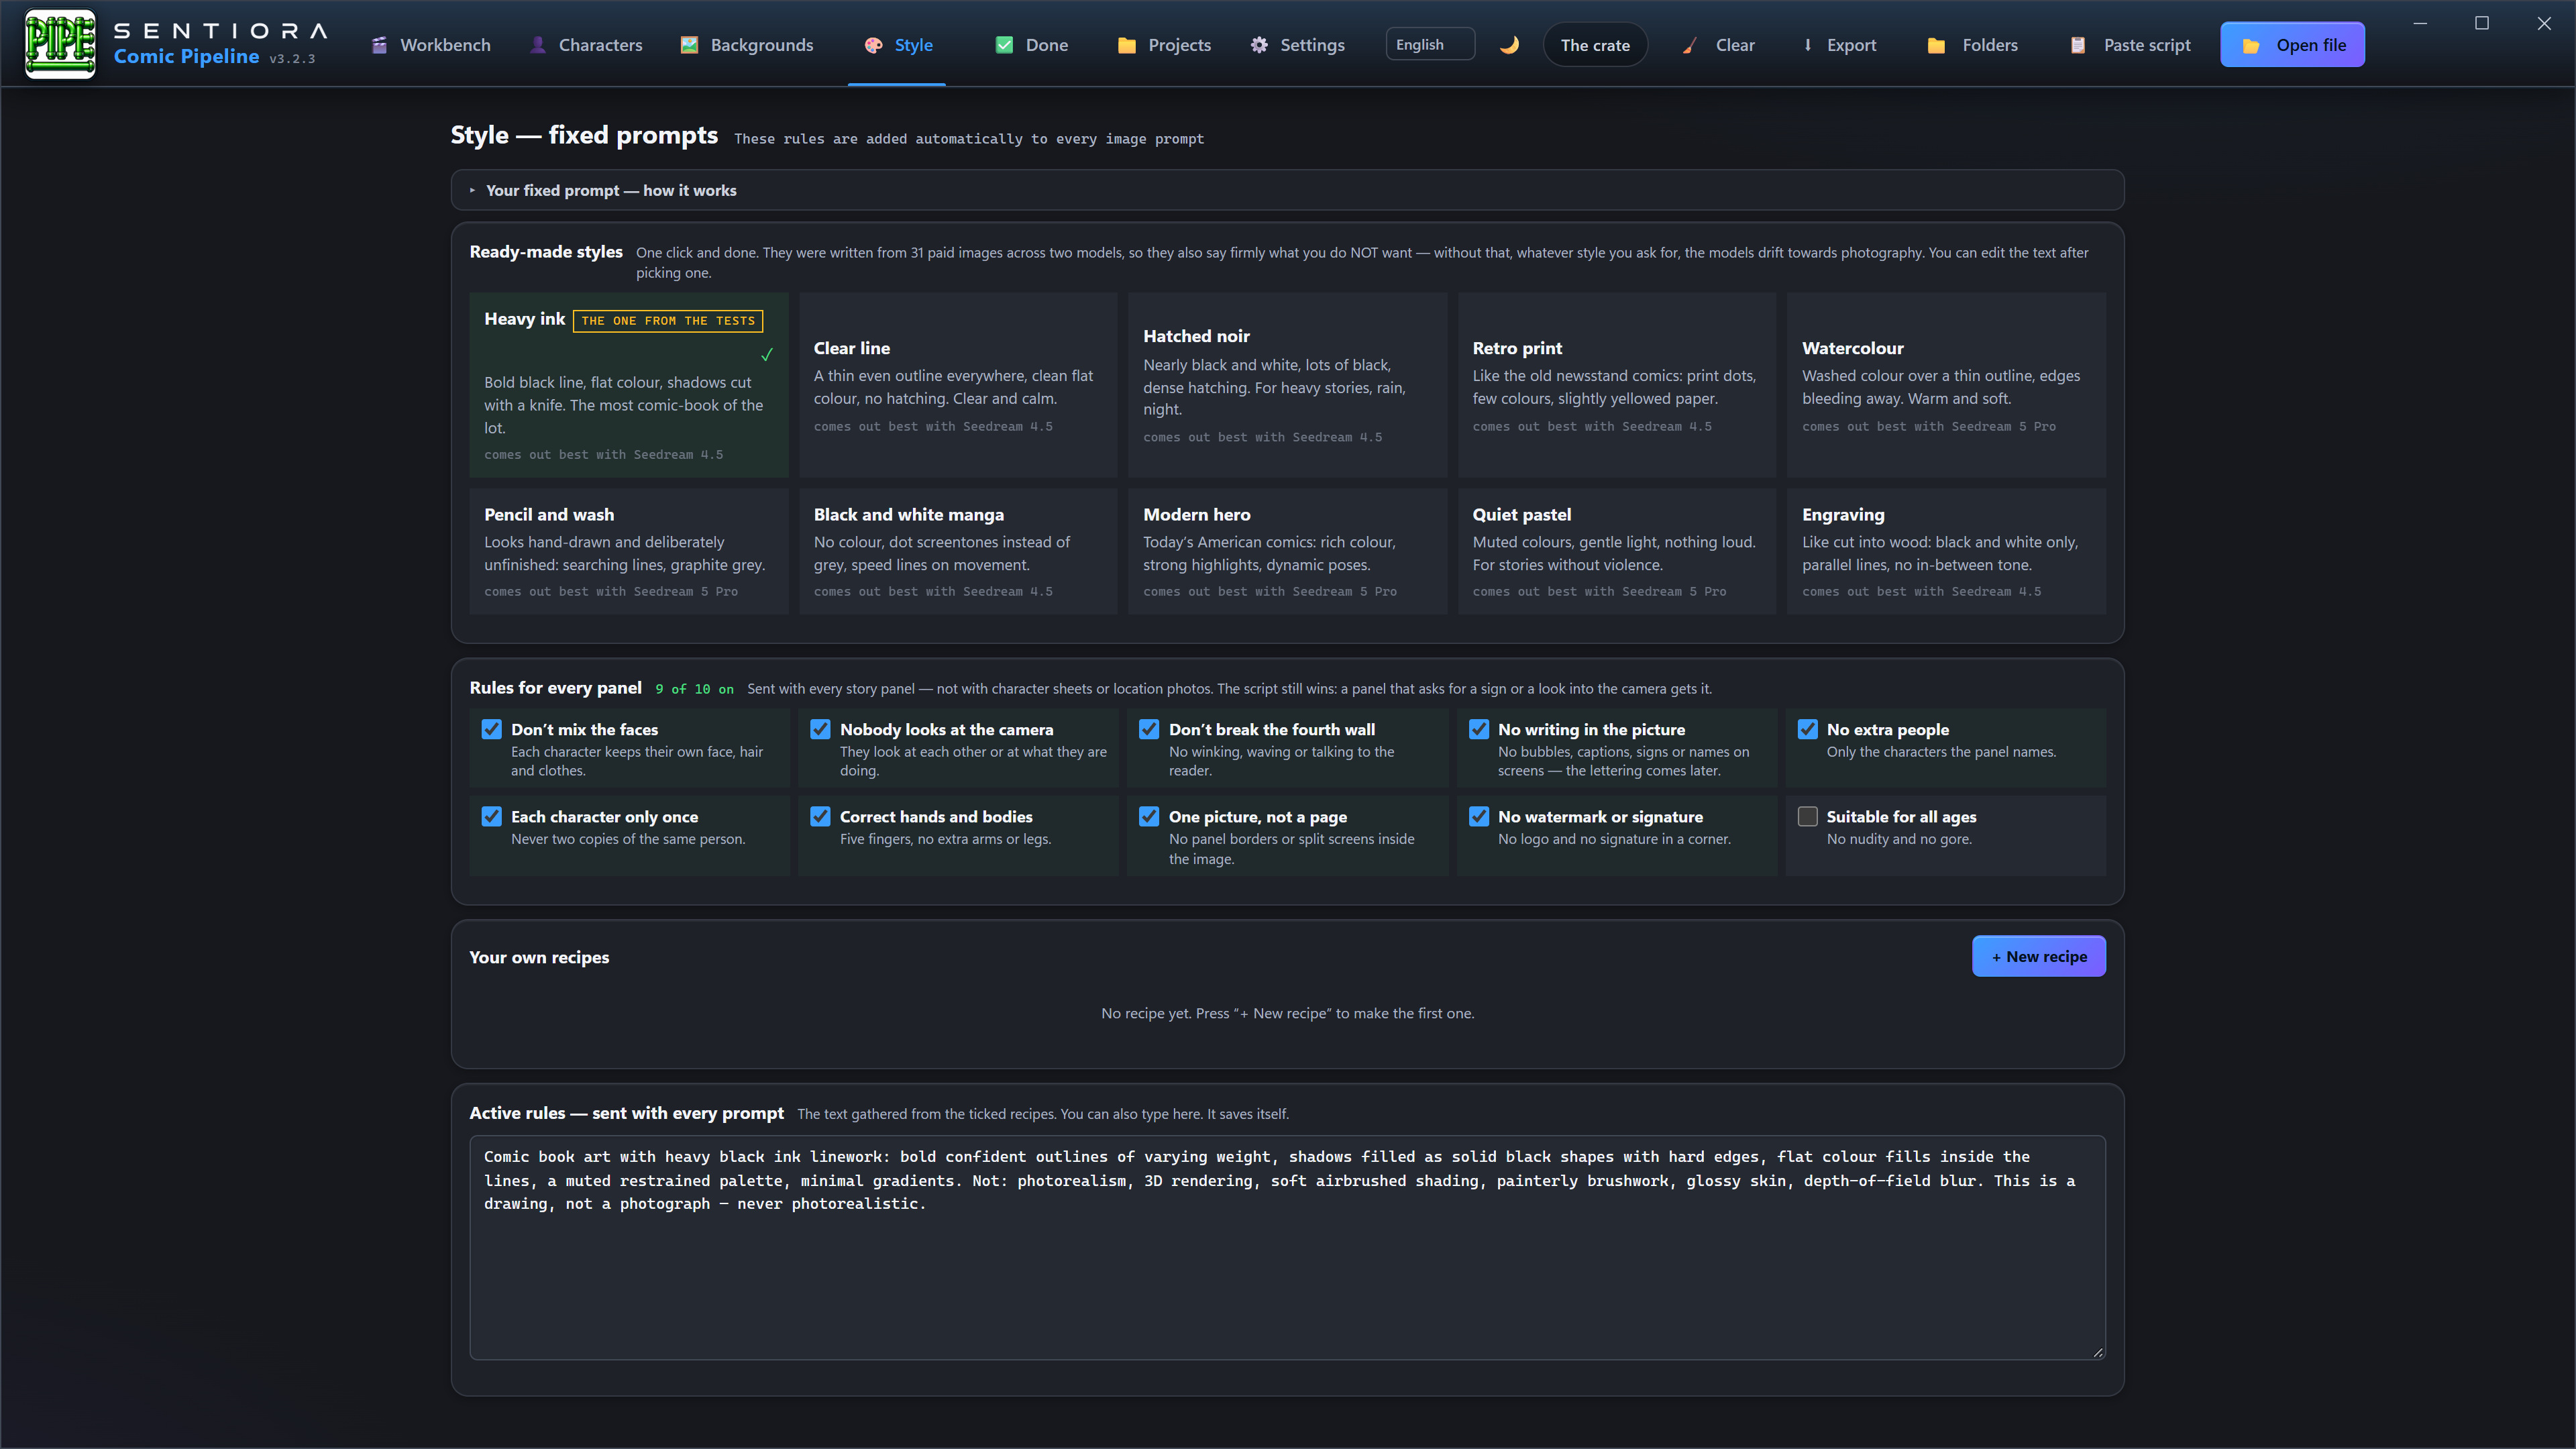Screen dimensions: 2576x1449
Task: Click the Done green checkmark icon
Action: (x=1004, y=45)
